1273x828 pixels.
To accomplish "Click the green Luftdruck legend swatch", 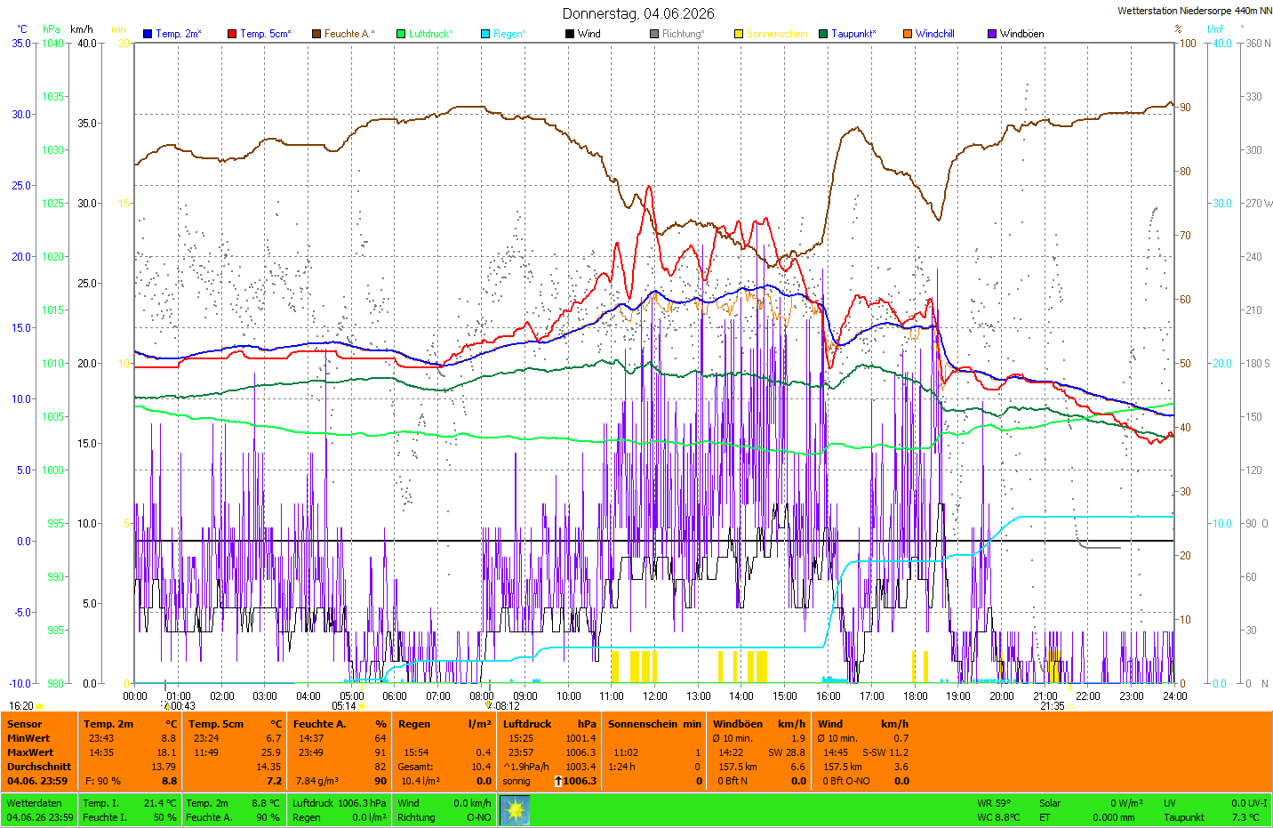I will pos(401,34).
